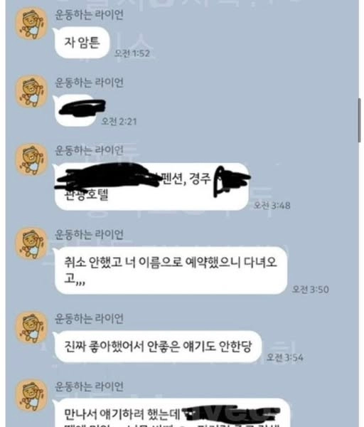Viewport: 364px width, 427px height.
Task: Tap Ryan avatar beside '자 암튼' message
Action: pos(31,23)
